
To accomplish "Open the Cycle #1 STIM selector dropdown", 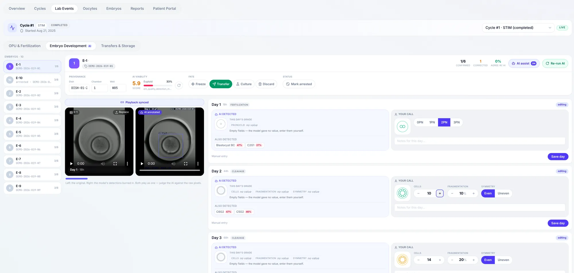I will tap(518, 28).
